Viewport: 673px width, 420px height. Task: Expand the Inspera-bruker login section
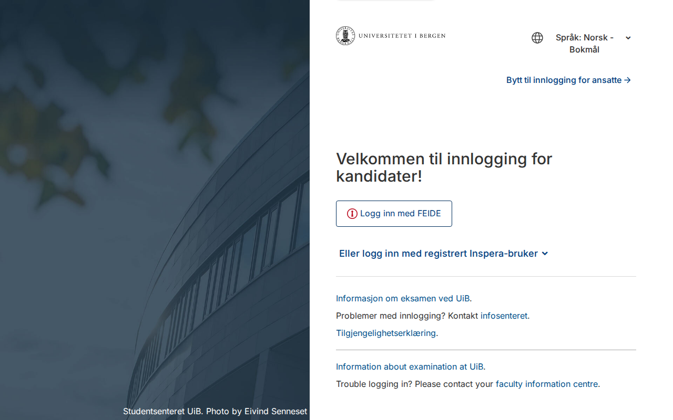(x=443, y=253)
